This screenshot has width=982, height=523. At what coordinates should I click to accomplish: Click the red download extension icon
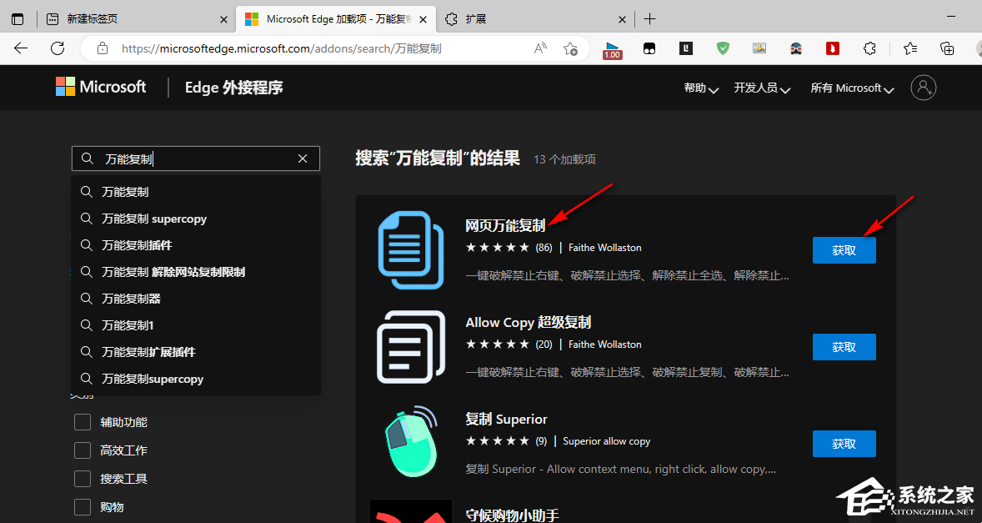pyautogui.click(x=832, y=48)
